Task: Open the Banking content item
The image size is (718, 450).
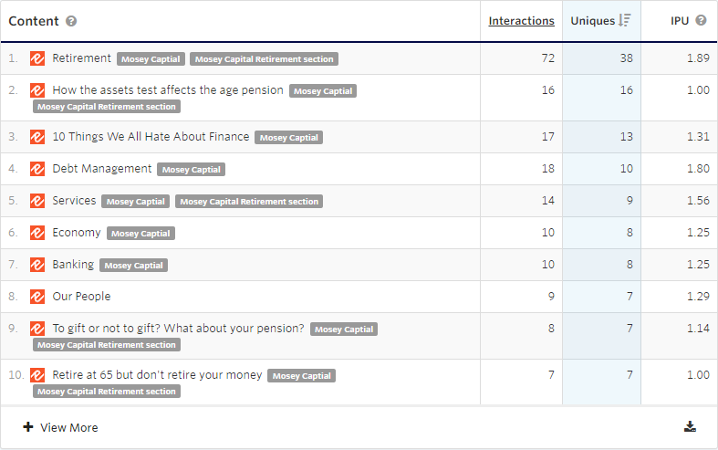Action: click(73, 265)
